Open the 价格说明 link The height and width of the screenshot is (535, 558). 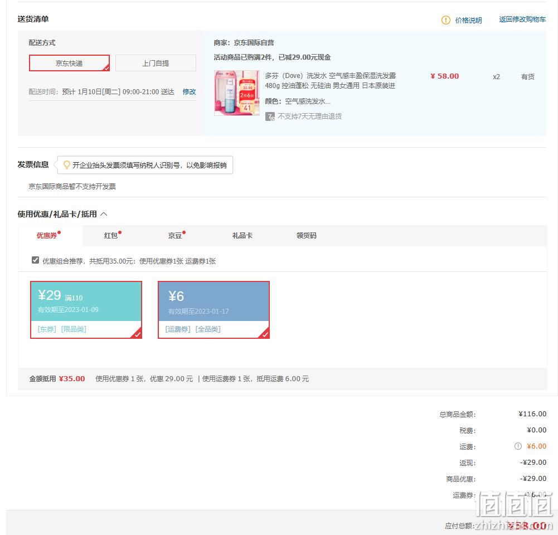coord(468,20)
